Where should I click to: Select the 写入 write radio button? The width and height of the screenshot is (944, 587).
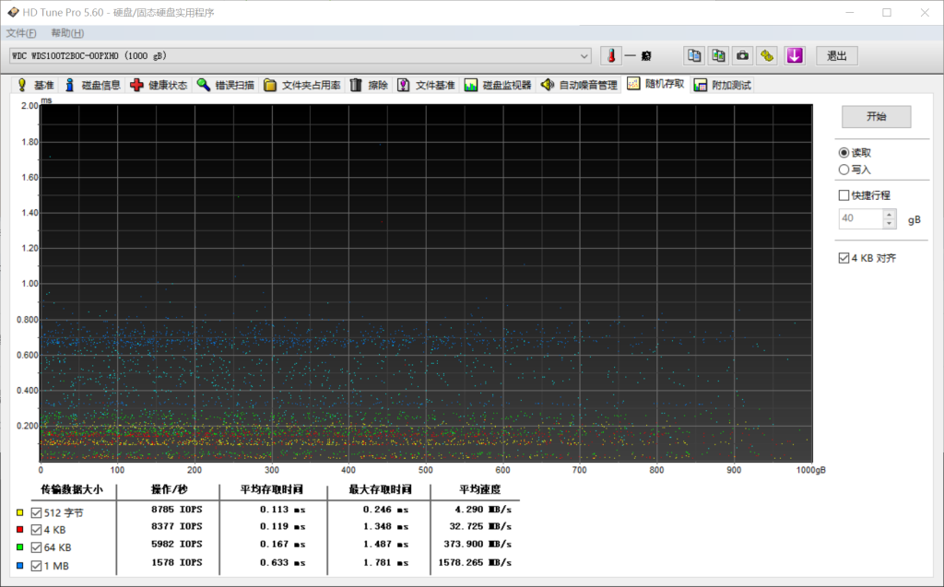point(844,170)
